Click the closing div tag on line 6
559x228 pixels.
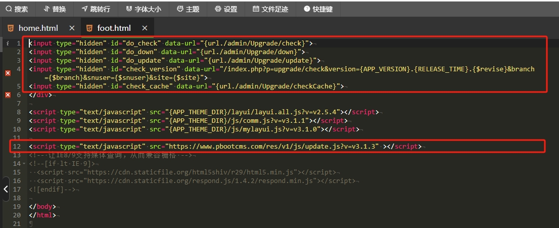pos(40,95)
